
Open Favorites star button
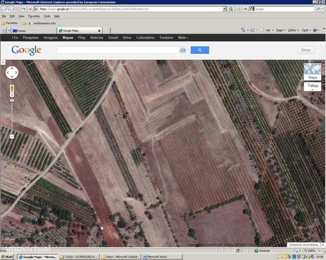(x=10, y=23)
